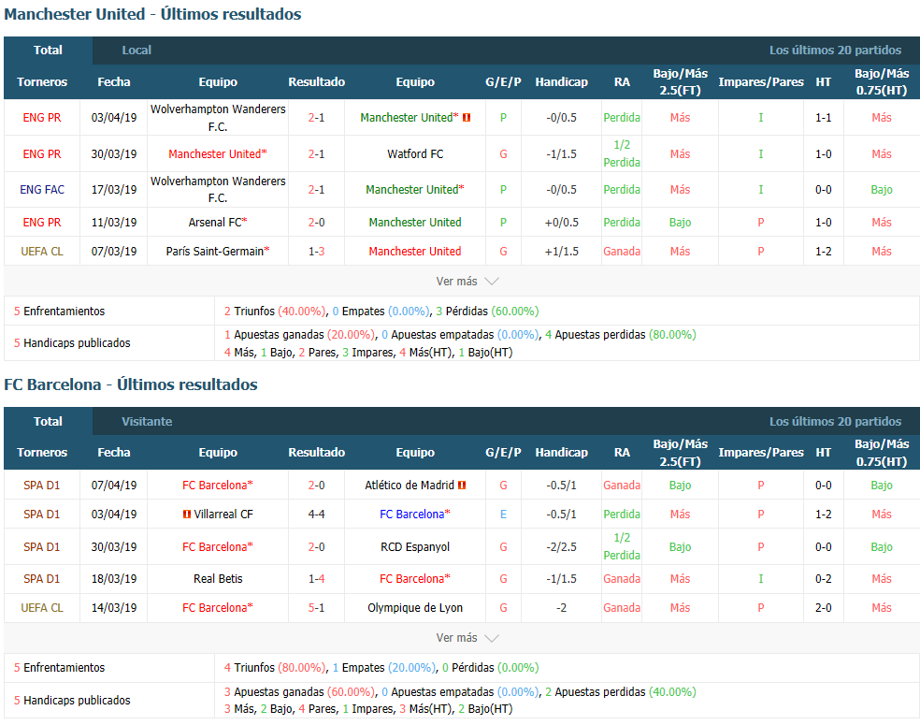Click the 4-4 result of Villarreal match
This screenshot has height=725, width=920.
coord(316,515)
